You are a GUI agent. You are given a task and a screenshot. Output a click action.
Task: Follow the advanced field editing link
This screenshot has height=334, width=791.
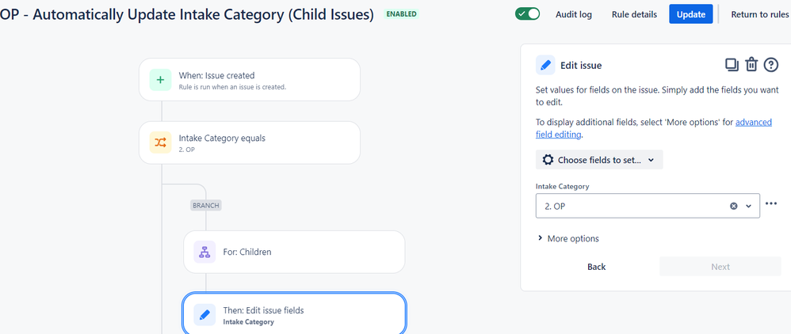pyautogui.click(x=753, y=123)
